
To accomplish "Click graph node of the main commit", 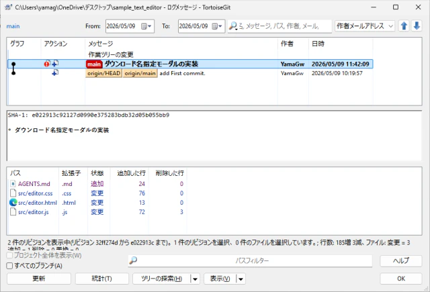I will pyautogui.click(x=13, y=64).
